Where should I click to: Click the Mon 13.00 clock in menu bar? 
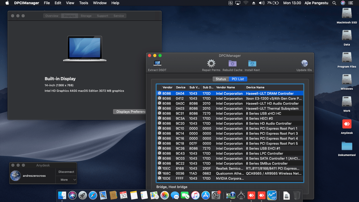tap(292, 3)
